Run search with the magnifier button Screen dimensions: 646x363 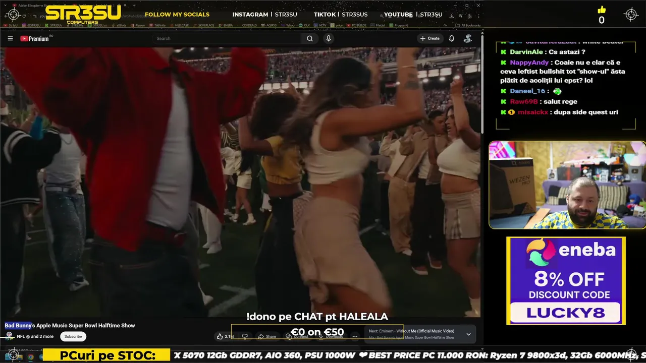tap(310, 38)
